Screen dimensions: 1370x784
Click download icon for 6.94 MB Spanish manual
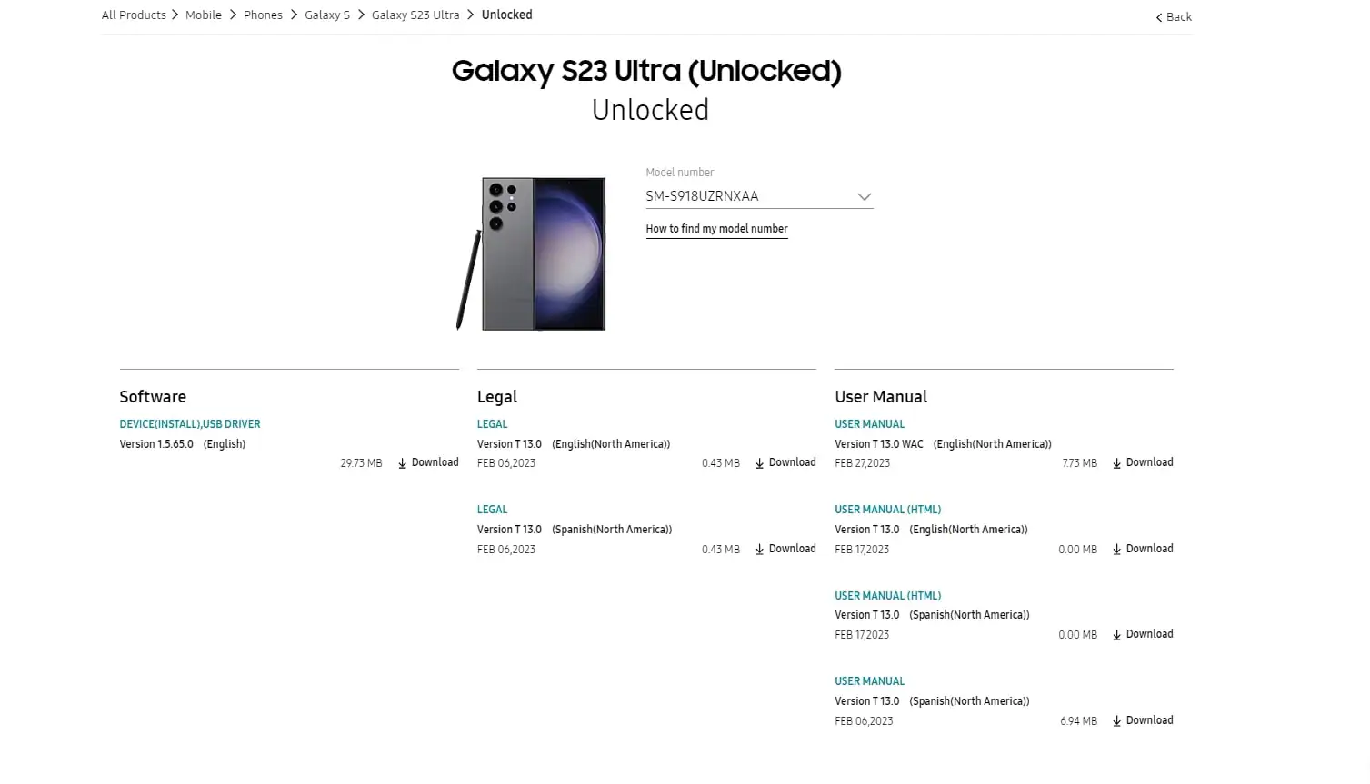pos(1116,721)
